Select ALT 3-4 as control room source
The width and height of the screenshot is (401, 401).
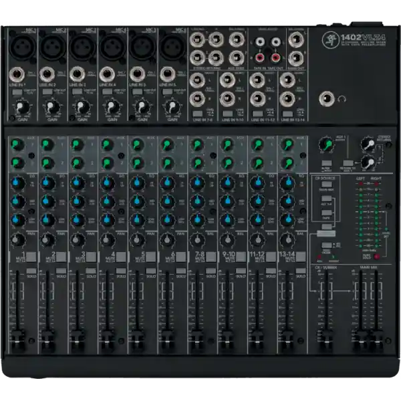tap(327, 198)
